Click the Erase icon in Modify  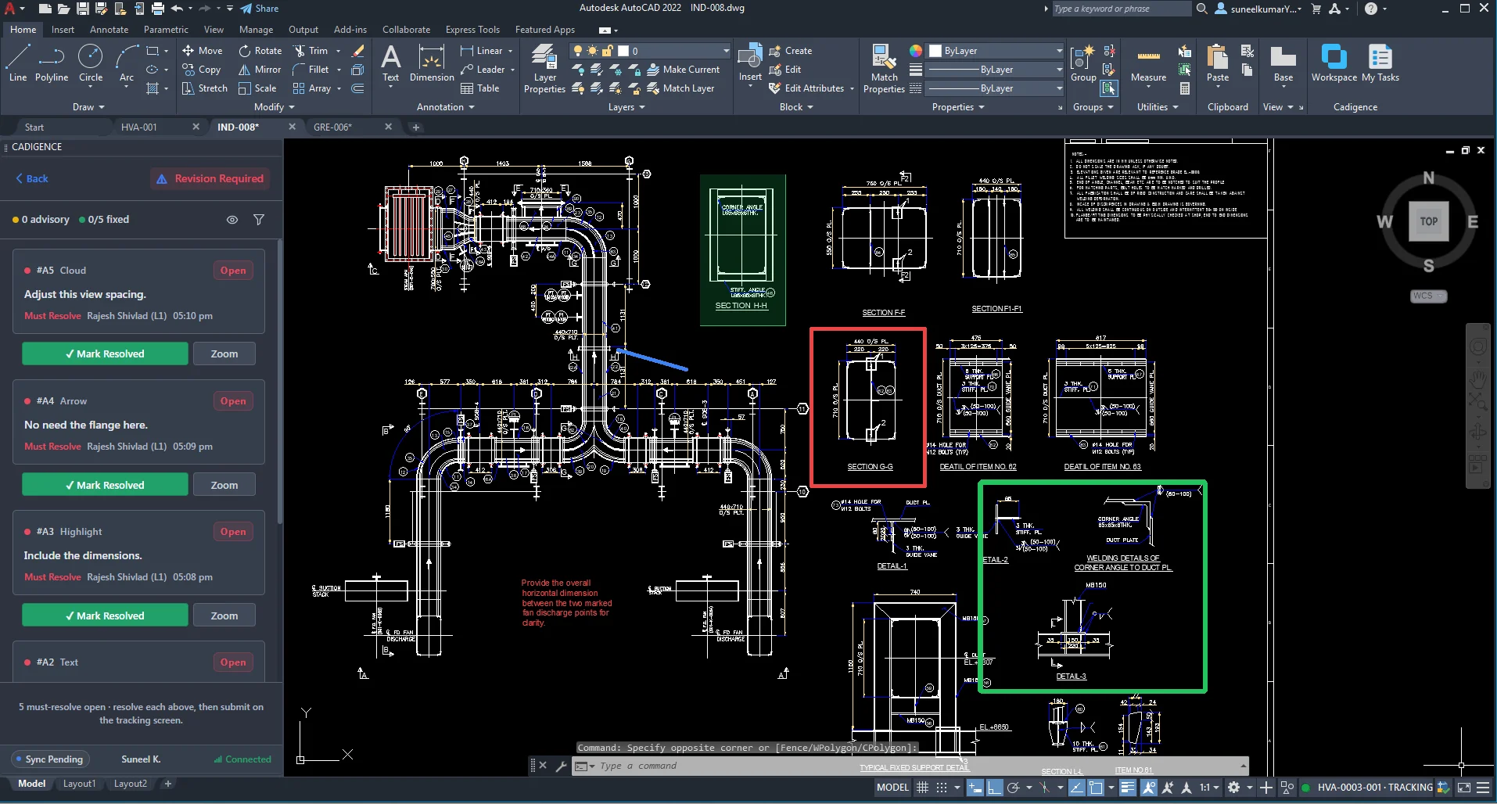pos(358,50)
